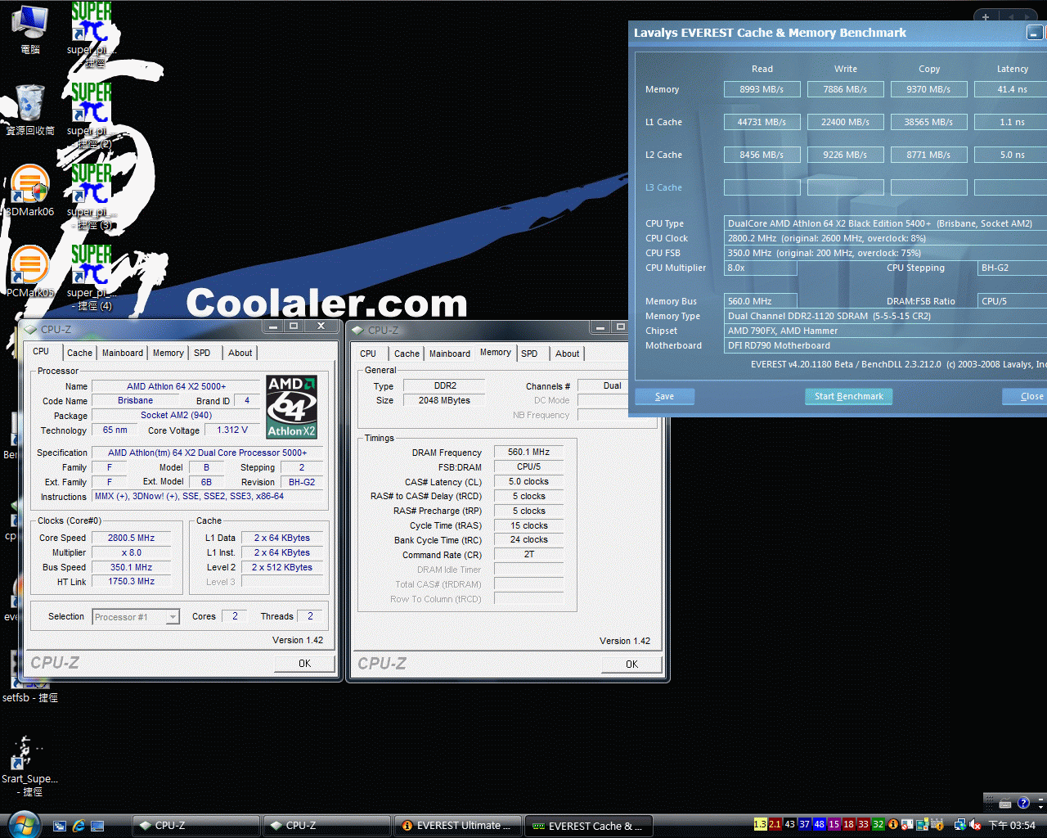1047x838 pixels.
Task: Click the Code Name Brisbane value
Action: click(x=135, y=400)
